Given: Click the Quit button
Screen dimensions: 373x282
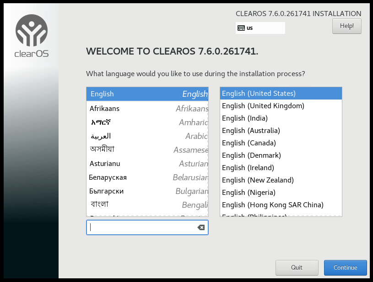Looking at the screenshot, I should [x=297, y=268].
